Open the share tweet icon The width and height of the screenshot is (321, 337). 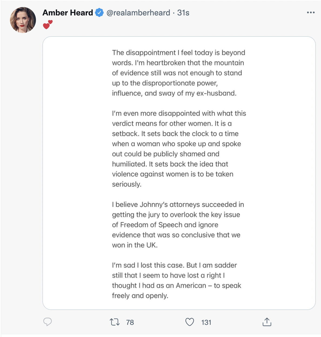tap(267, 322)
